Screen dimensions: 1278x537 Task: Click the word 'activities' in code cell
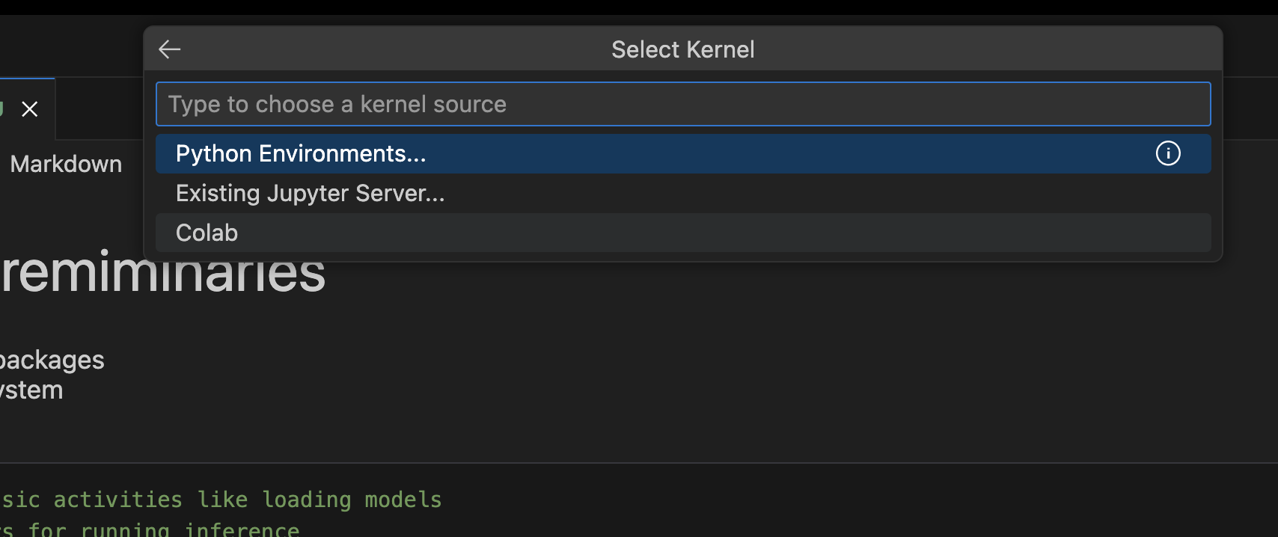tap(117, 500)
